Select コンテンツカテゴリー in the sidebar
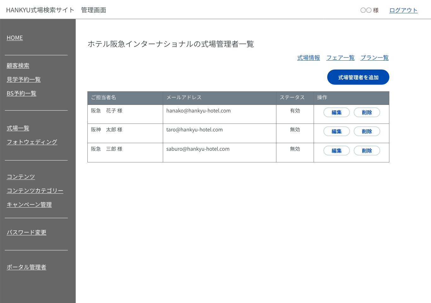The width and height of the screenshot is (431, 303). pos(35,191)
